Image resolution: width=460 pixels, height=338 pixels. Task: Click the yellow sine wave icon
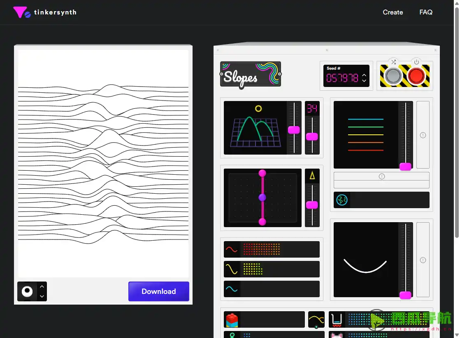coord(232,269)
